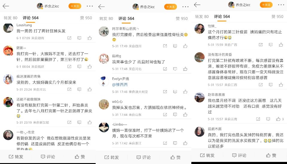Image resolution: width=287 pixels, height=164 pixels.
Task: Switch to 转发 80 tab in left panel
Action: tap(10, 18)
